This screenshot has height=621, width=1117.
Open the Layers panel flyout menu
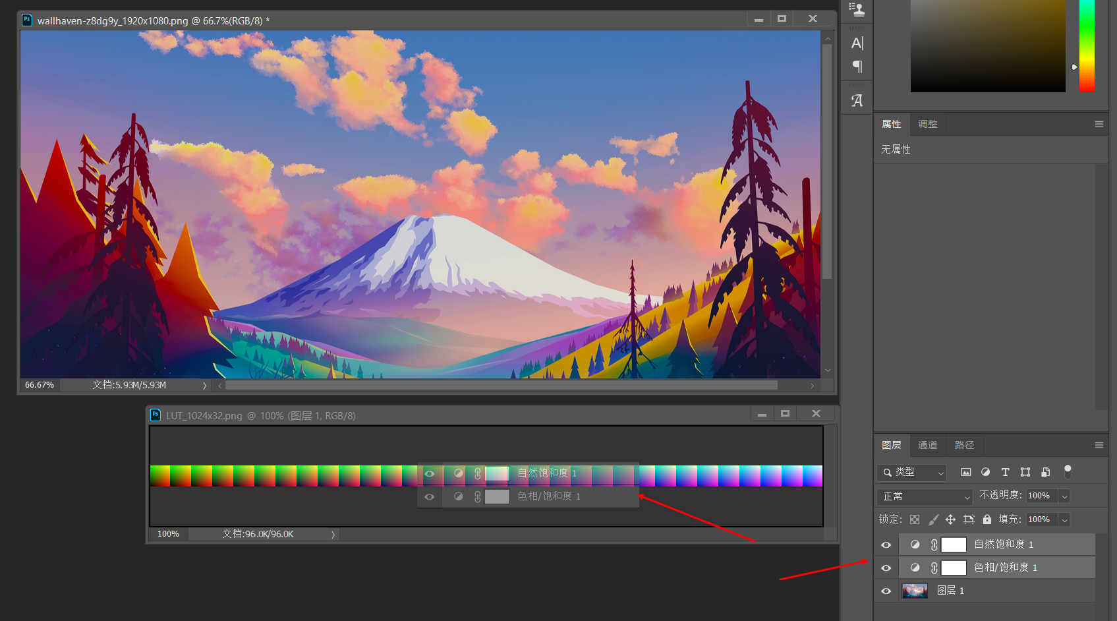(x=1099, y=446)
